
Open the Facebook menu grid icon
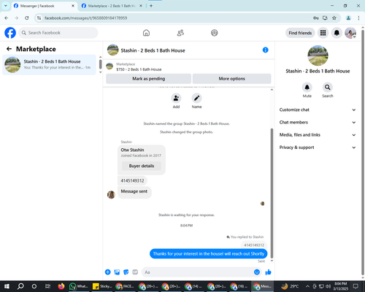tap(323, 33)
